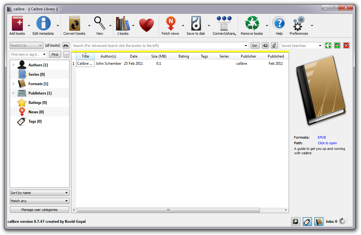361x235 pixels.
Task: Click Manage user categories button
Action: tap(39, 210)
